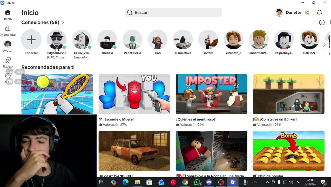Open the zaiprobaya avatar
This screenshot has width=331, height=187.
click(x=284, y=40)
